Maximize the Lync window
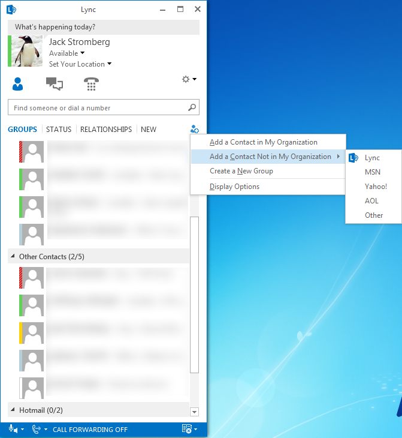 click(180, 9)
